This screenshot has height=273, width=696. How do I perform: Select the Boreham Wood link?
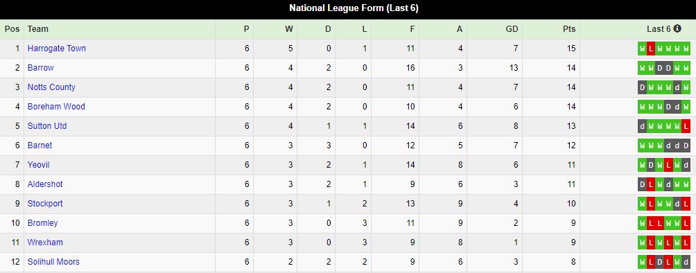(x=56, y=107)
